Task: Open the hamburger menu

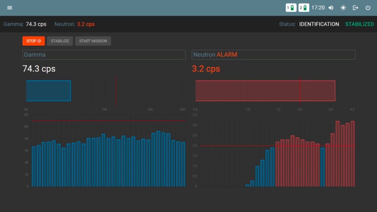Action: pyautogui.click(x=10, y=8)
